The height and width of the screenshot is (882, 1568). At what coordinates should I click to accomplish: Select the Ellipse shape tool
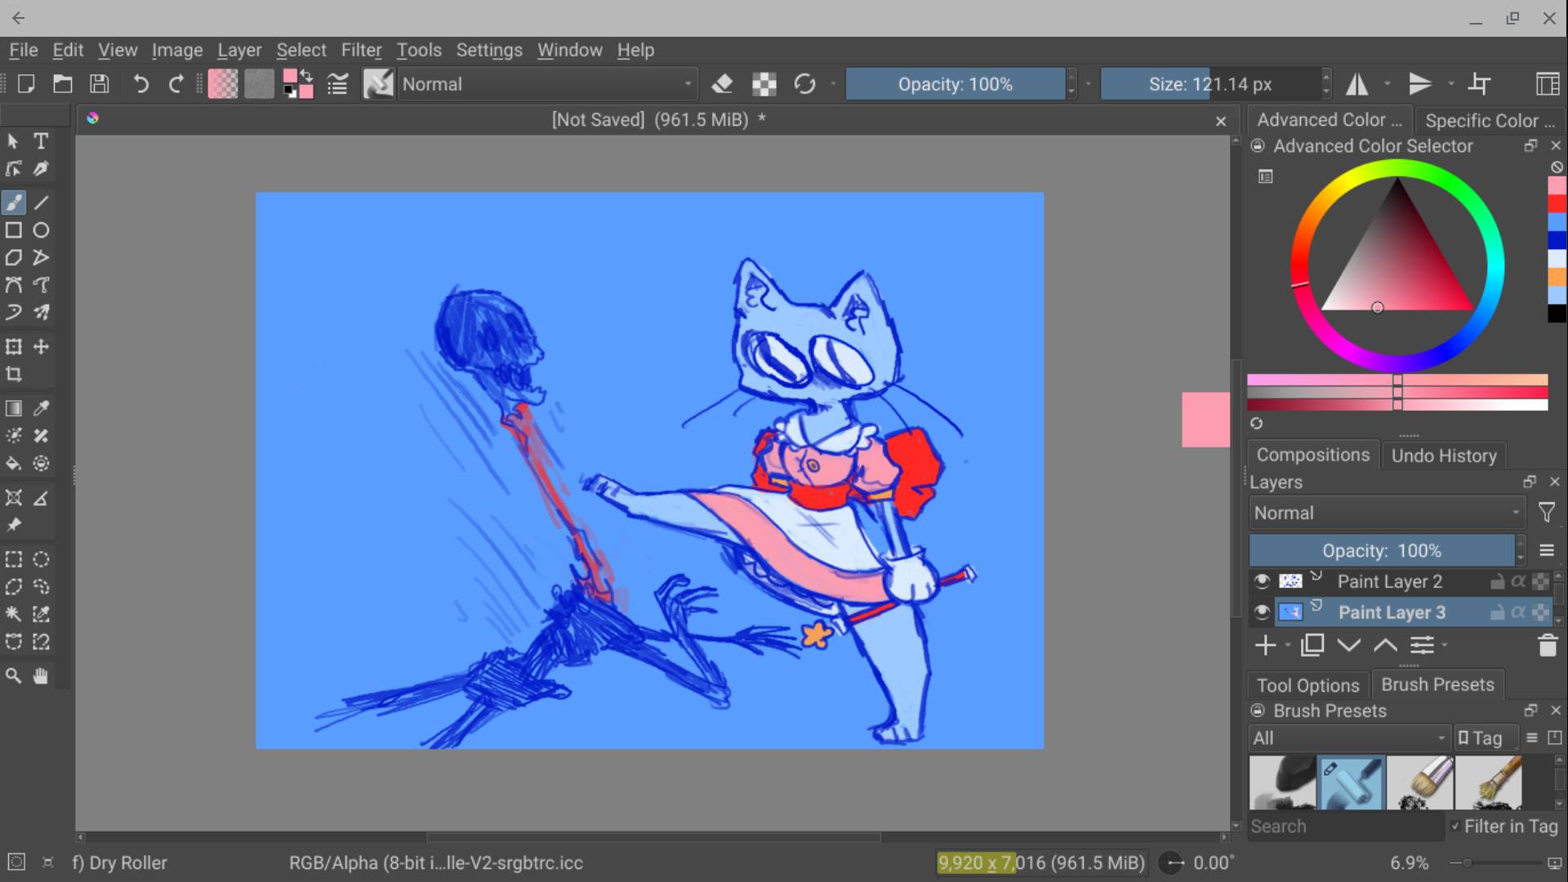41,230
